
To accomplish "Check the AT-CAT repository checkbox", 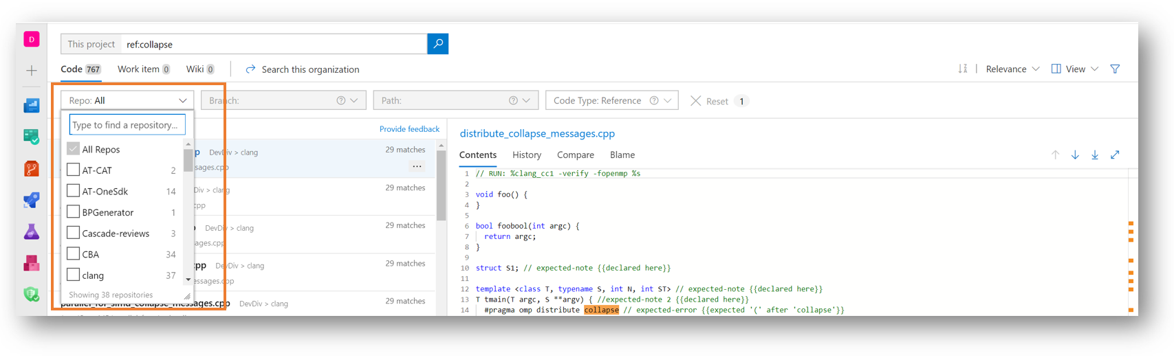I will click(74, 170).
